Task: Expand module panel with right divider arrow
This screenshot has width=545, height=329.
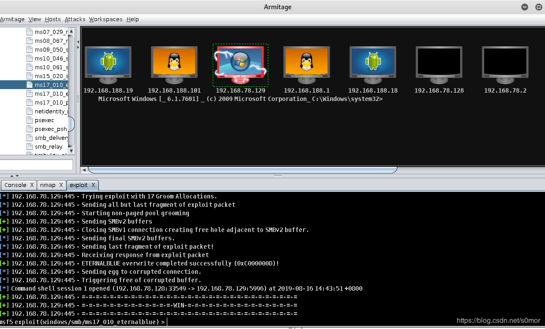Action: (x=78, y=47)
